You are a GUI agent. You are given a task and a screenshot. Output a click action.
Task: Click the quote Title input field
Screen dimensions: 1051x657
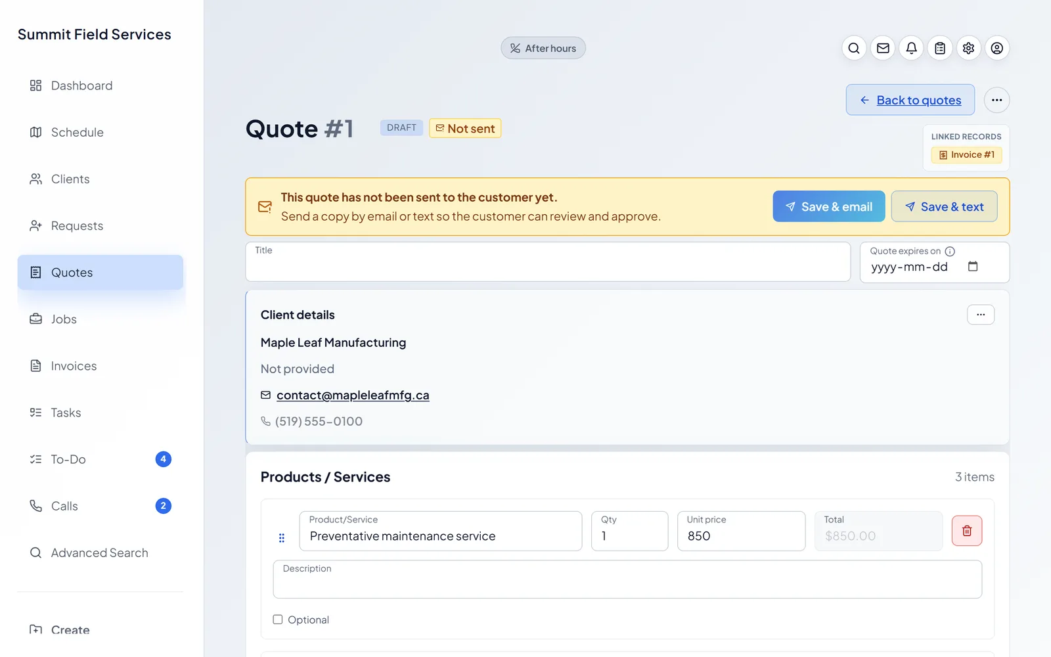click(x=548, y=262)
